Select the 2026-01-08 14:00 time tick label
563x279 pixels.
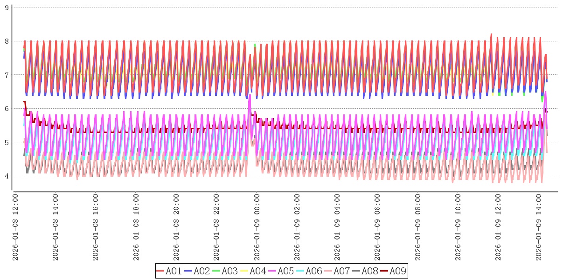(x=56, y=227)
